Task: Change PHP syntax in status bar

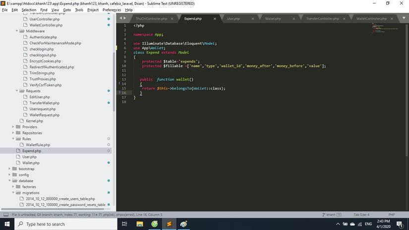Action: (391, 215)
